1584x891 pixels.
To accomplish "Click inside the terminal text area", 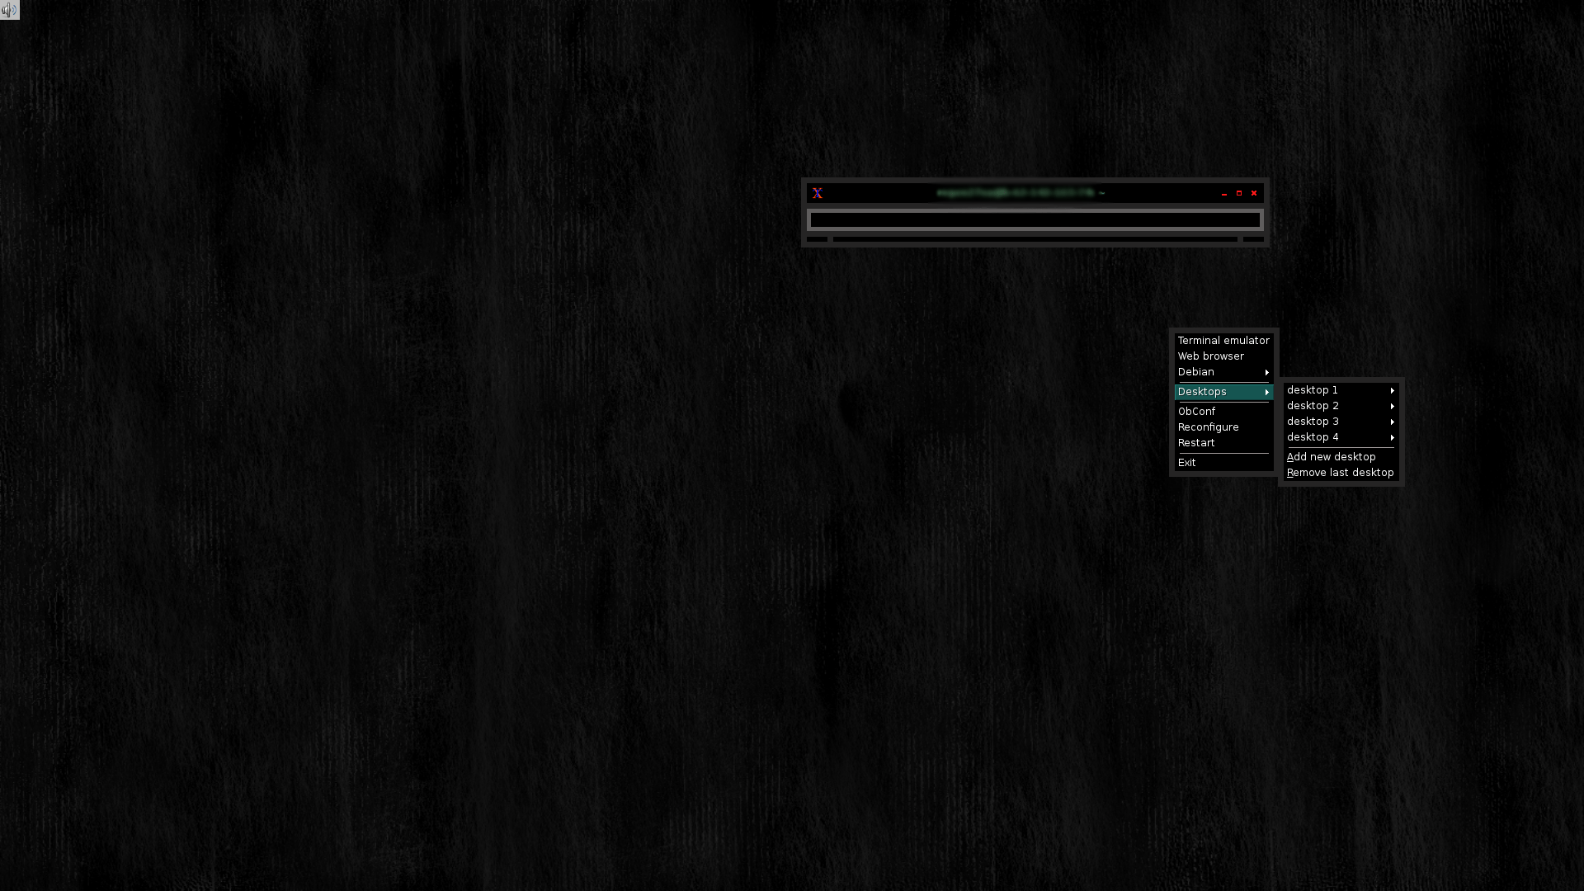I will (1035, 219).
